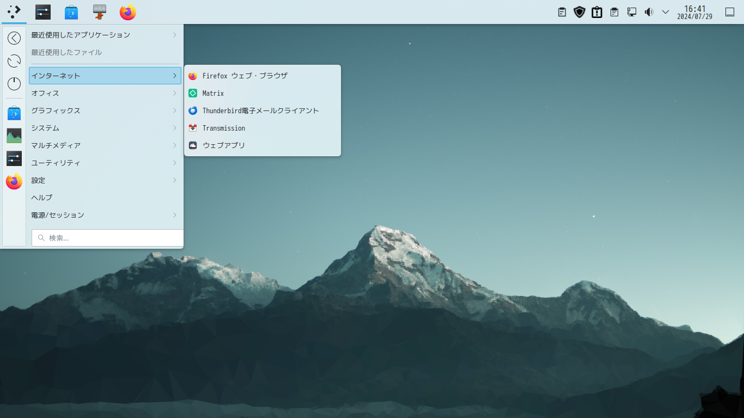The height and width of the screenshot is (418, 744).
Task: Expand the hidden system tray icons arrow
Action: point(665,12)
